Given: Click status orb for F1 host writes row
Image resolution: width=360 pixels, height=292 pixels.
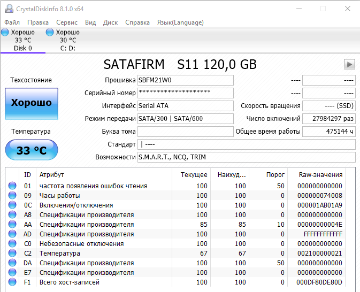Looking at the screenshot, I should coord(12,282).
